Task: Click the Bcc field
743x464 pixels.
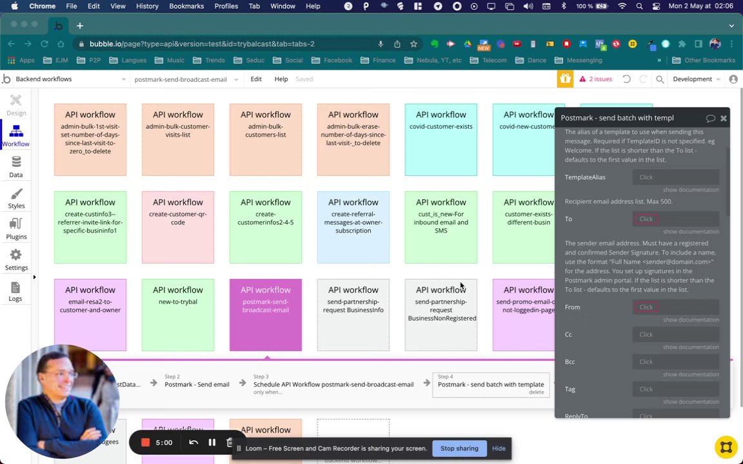Action: pyautogui.click(x=676, y=362)
